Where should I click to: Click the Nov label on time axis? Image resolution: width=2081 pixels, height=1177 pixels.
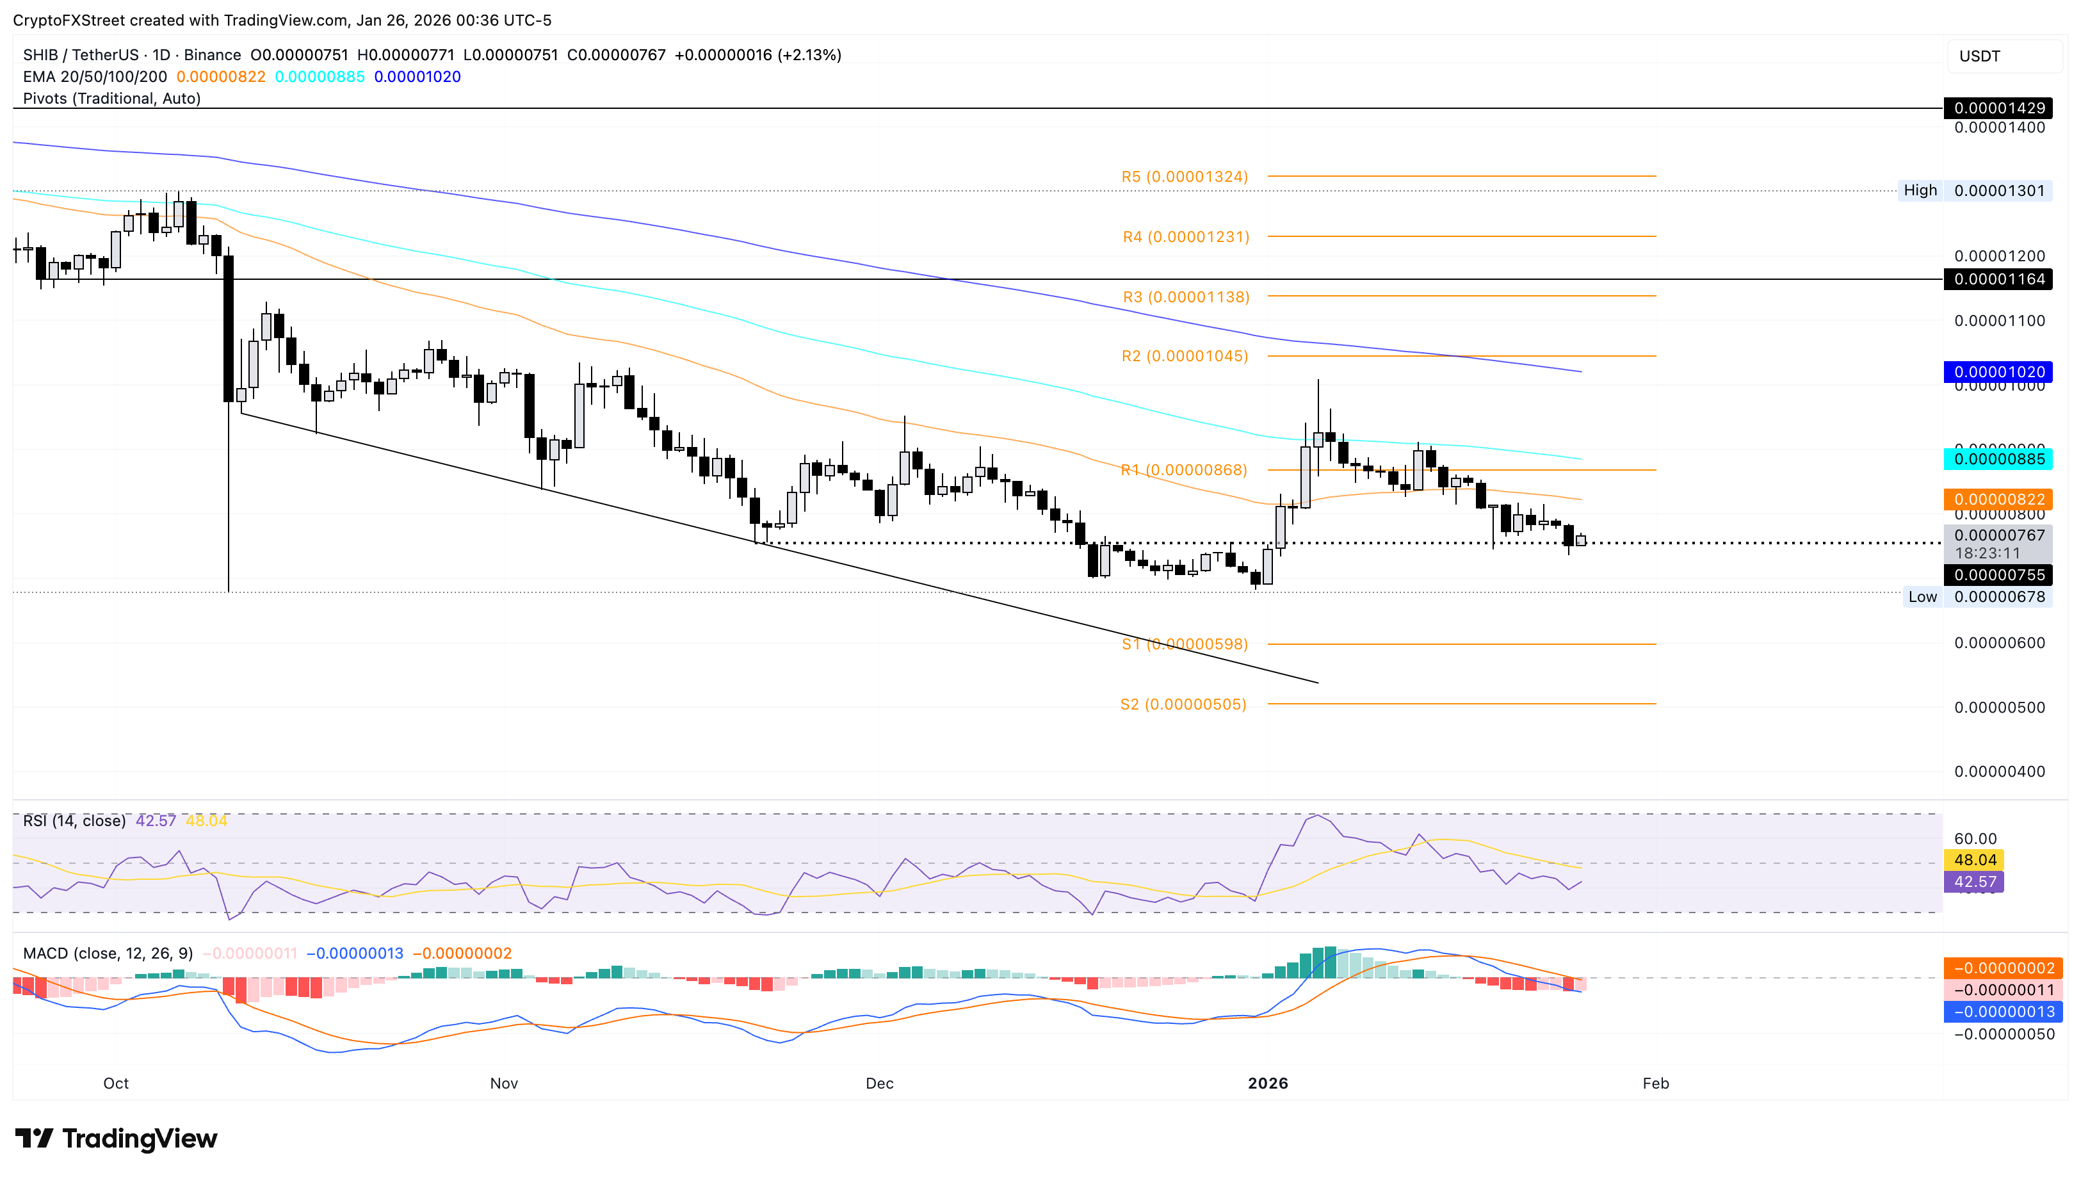click(503, 1084)
